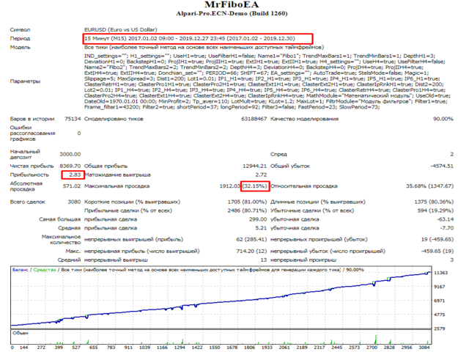
Task: Click the 6971 balance axis label
Action: click(x=440, y=301)
